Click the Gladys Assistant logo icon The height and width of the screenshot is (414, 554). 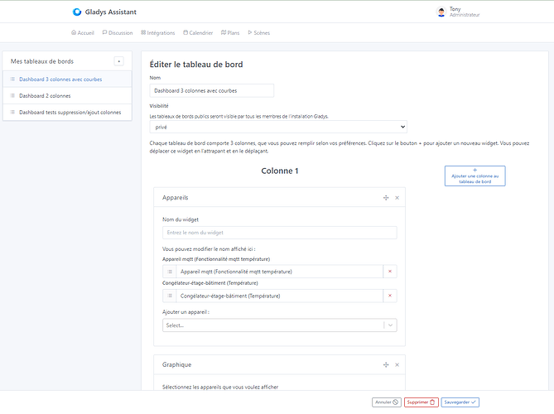pyautogui.click(x=77, y=12)
